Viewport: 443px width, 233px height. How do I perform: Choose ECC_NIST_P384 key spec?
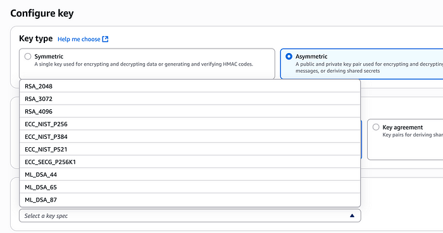point(190,137)
